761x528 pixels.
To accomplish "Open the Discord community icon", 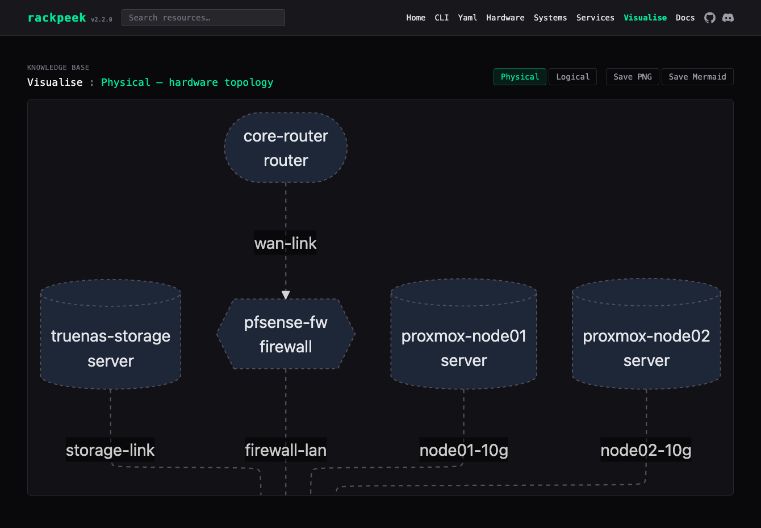I will (x=728, y=18).
